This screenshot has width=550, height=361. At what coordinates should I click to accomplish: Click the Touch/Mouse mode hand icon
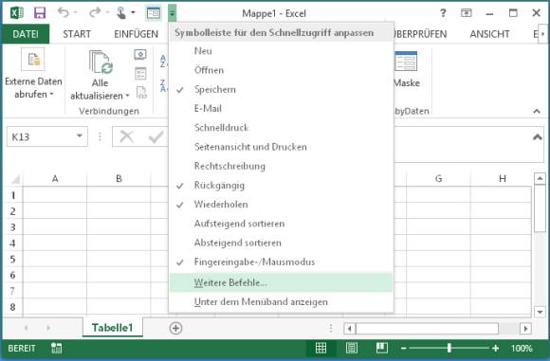121,13
